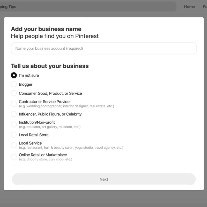Choose the "Blogger" business type
Image resolution: width=207 pixels, height=207 pixels.
(x=14, y=84)
